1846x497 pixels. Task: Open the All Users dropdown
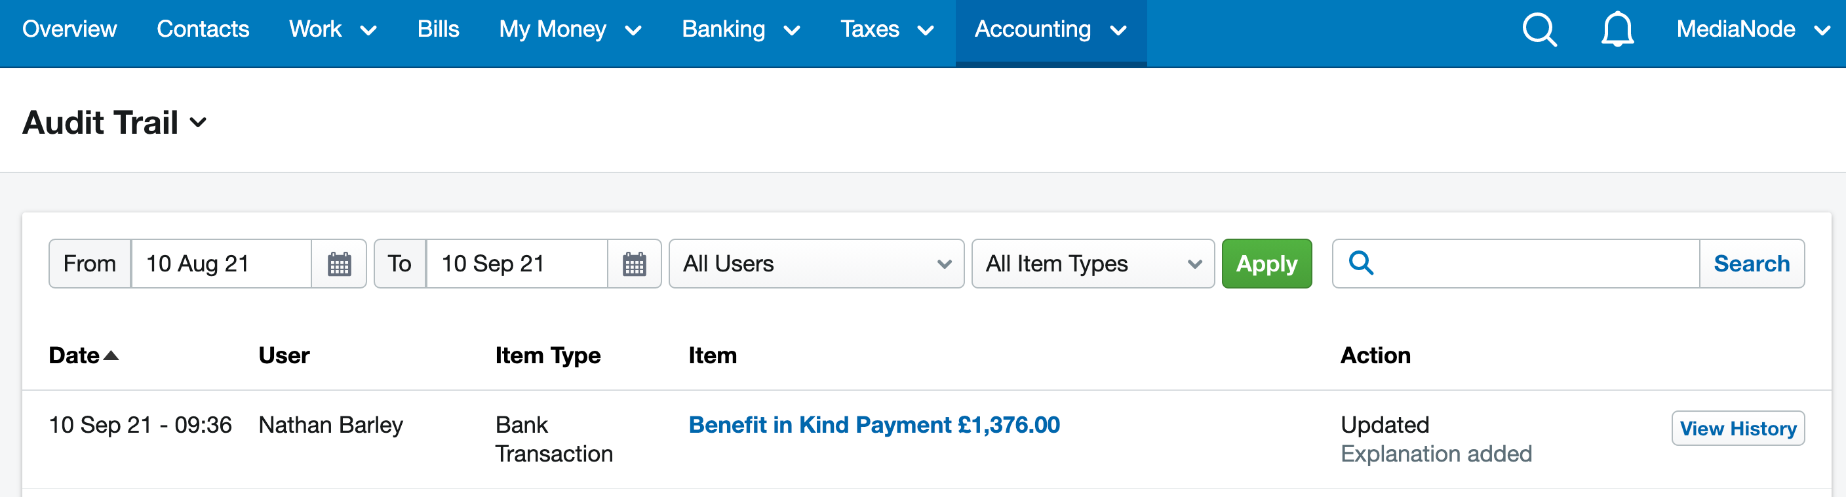(x=816, y=264)
